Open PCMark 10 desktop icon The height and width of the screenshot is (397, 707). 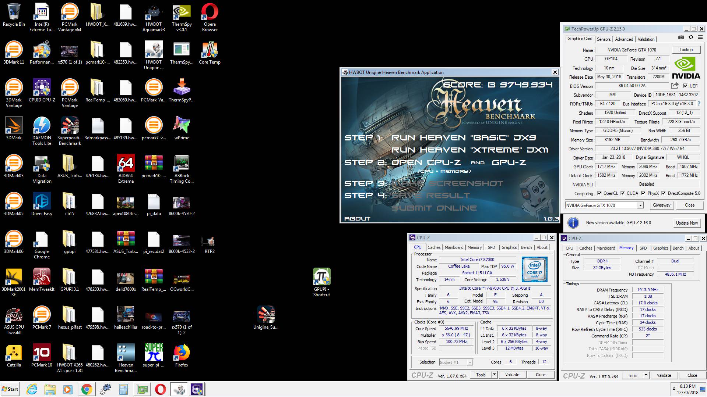(x=42, y=355)
